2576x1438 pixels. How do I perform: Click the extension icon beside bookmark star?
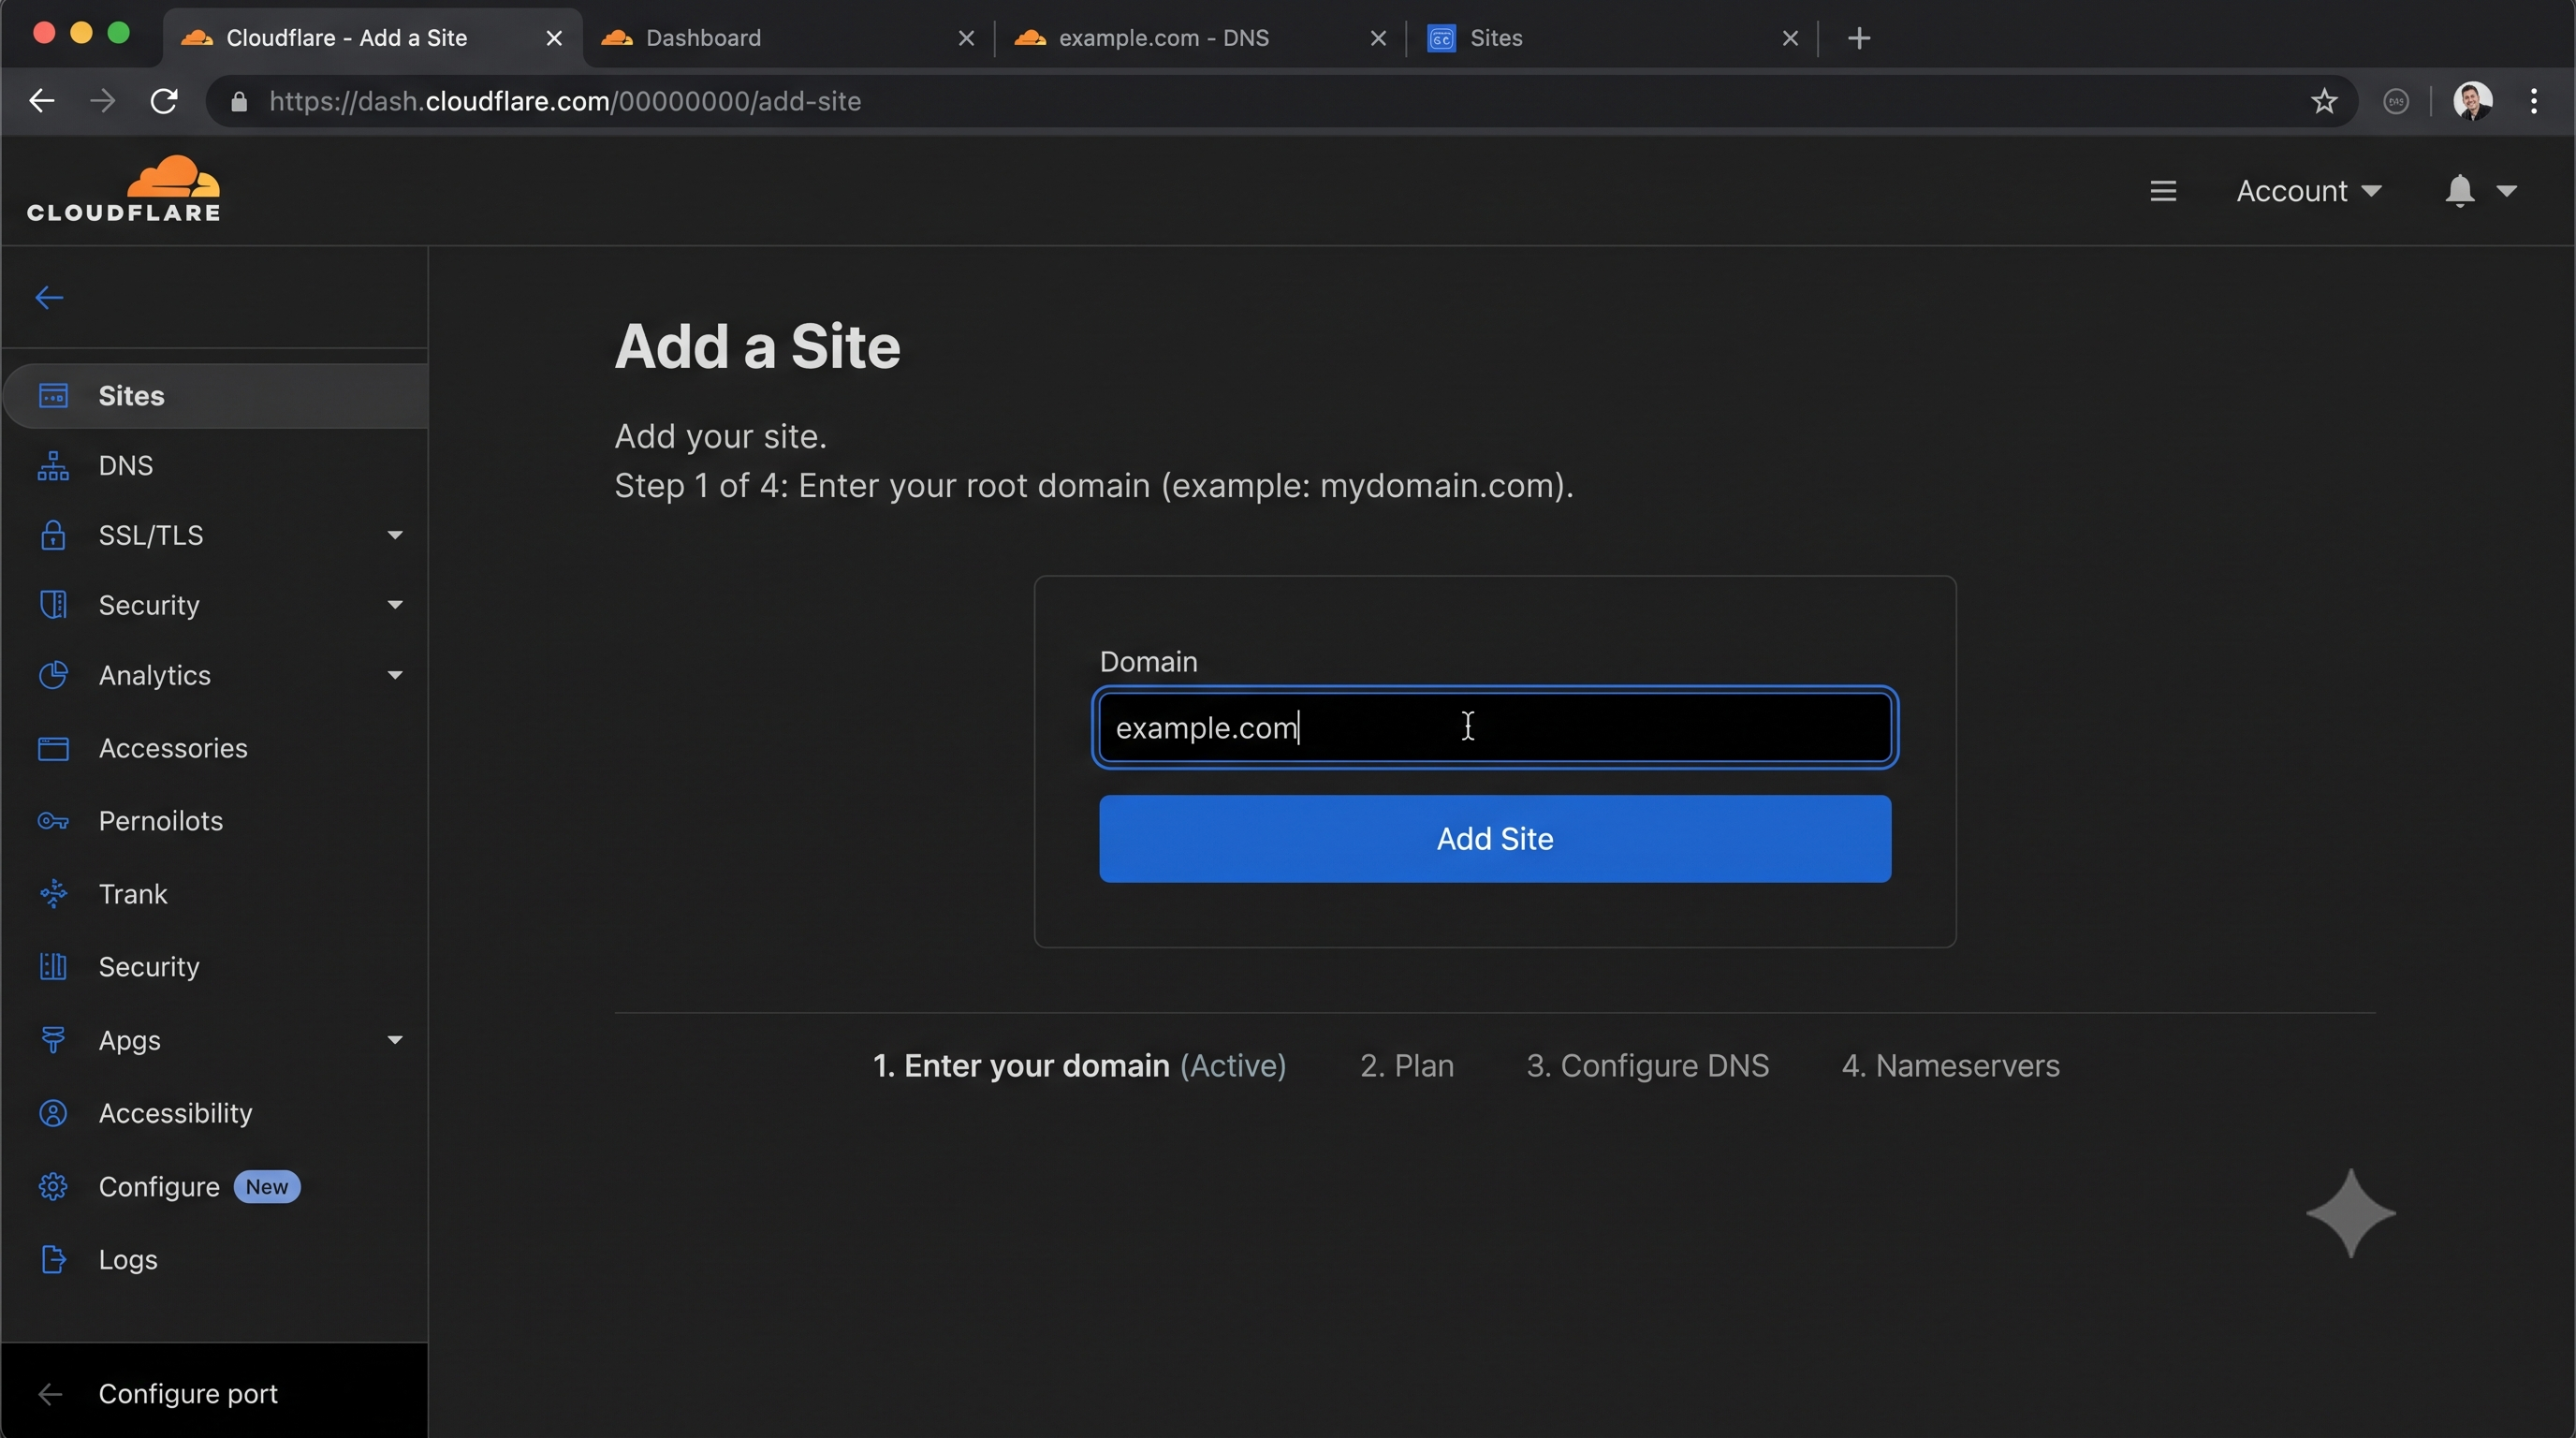coord(2396,101)
